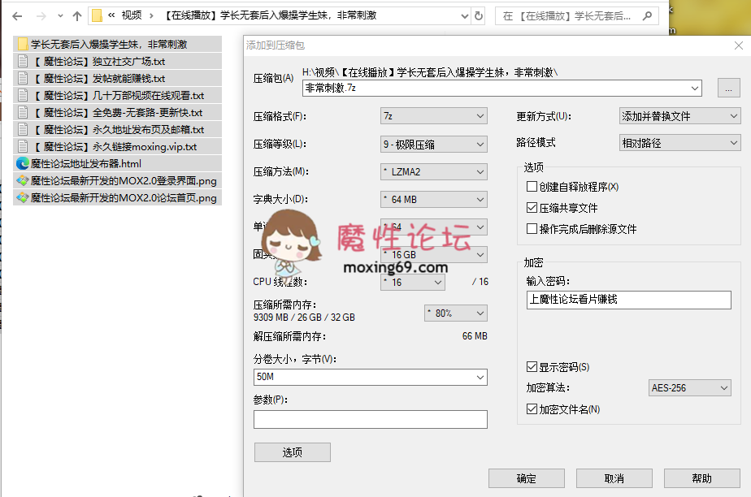Select the 魔性论坛地址发布器.html file icon
Image resolution: width=751 pixels, height=497 pixels.
[23, 163]
